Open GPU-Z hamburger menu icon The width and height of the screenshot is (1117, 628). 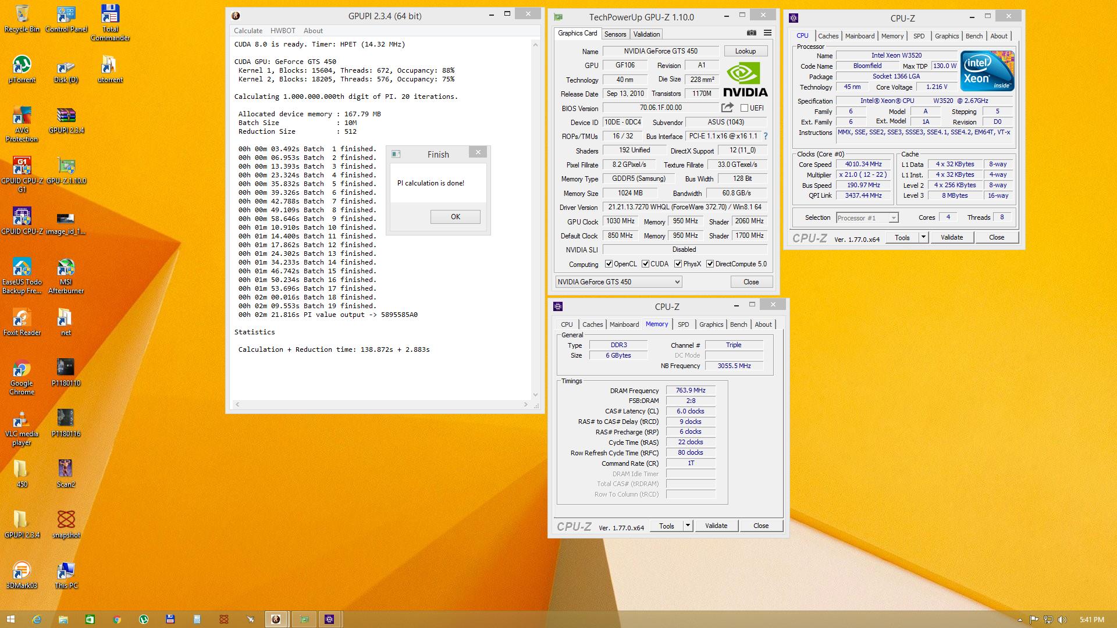[767, 33]
